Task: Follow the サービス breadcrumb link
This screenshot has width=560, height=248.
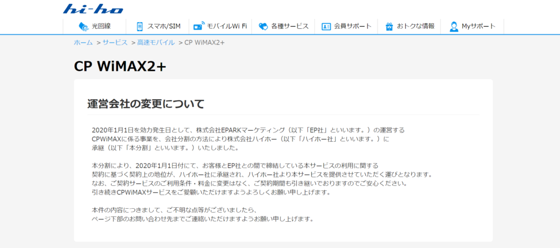Action: pyautogui.click(x=115, y=43)
